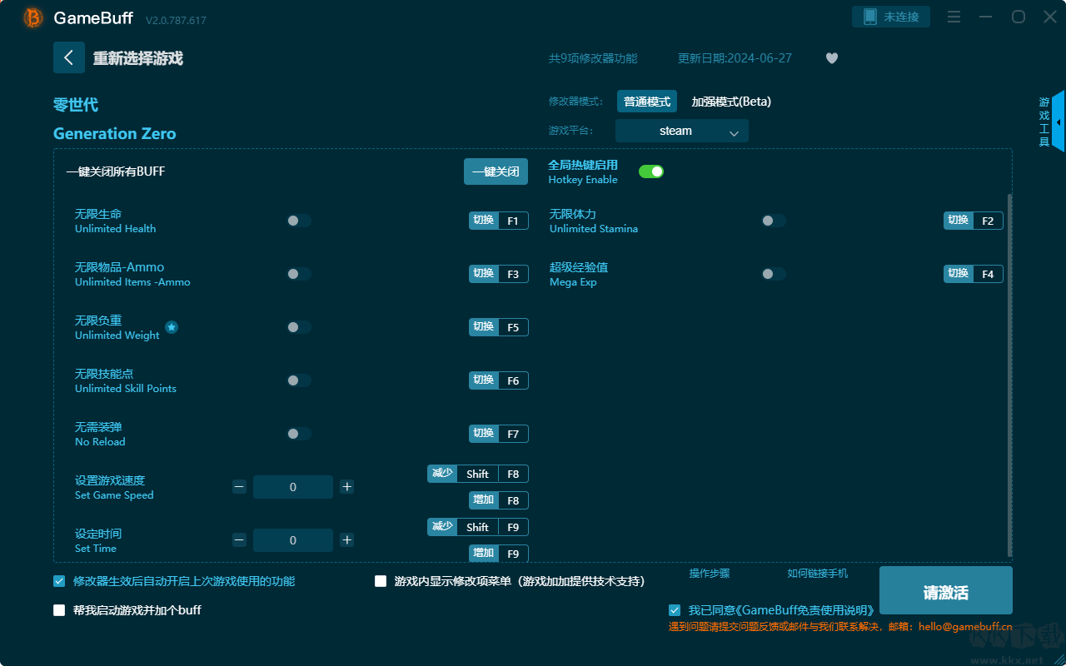Click the F3 hotkey button for Unlimited Items
1066x666 pixels.
[499, 274]
